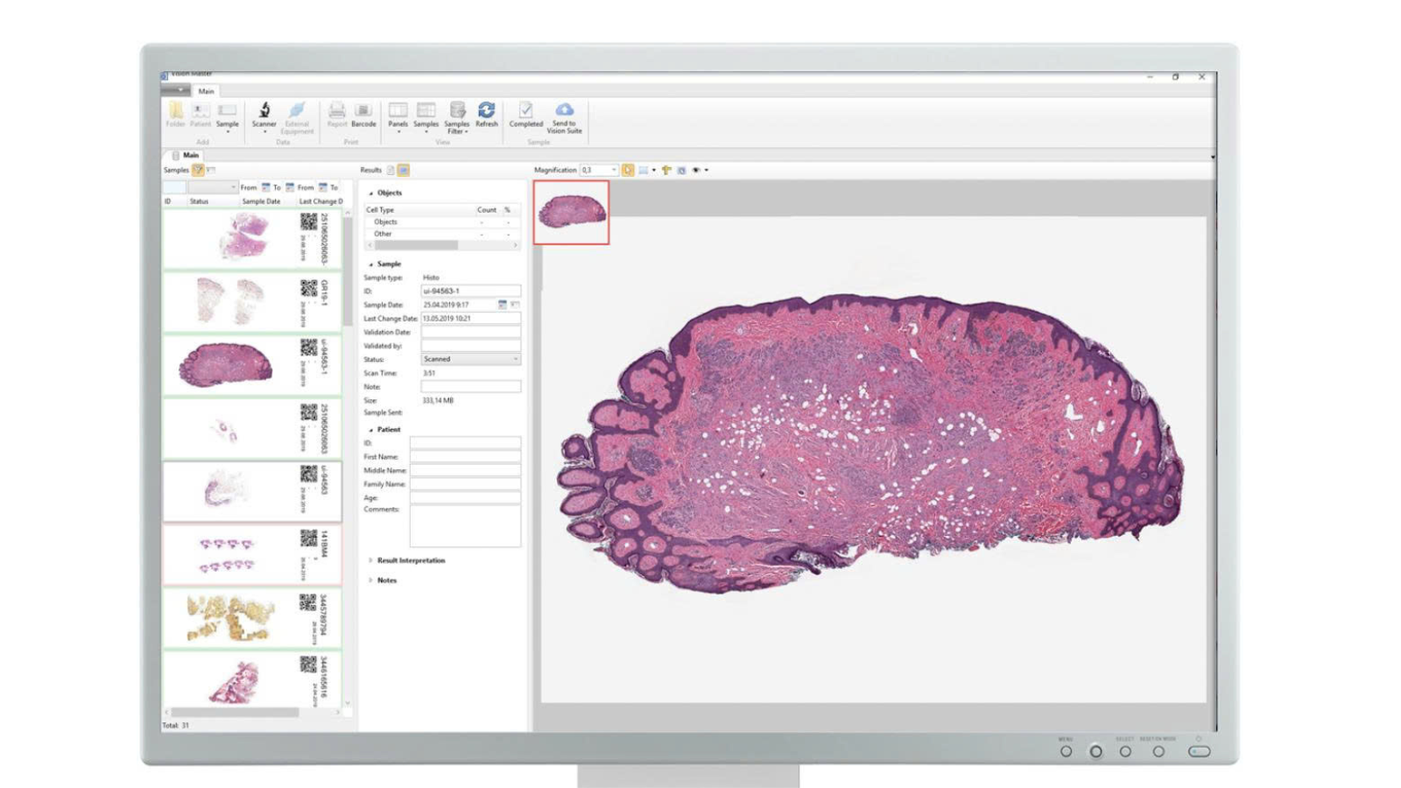Sort by the Sample Date column header
Image resolution: width=1401 pixels, height=788 pixels.
point(261,201)
